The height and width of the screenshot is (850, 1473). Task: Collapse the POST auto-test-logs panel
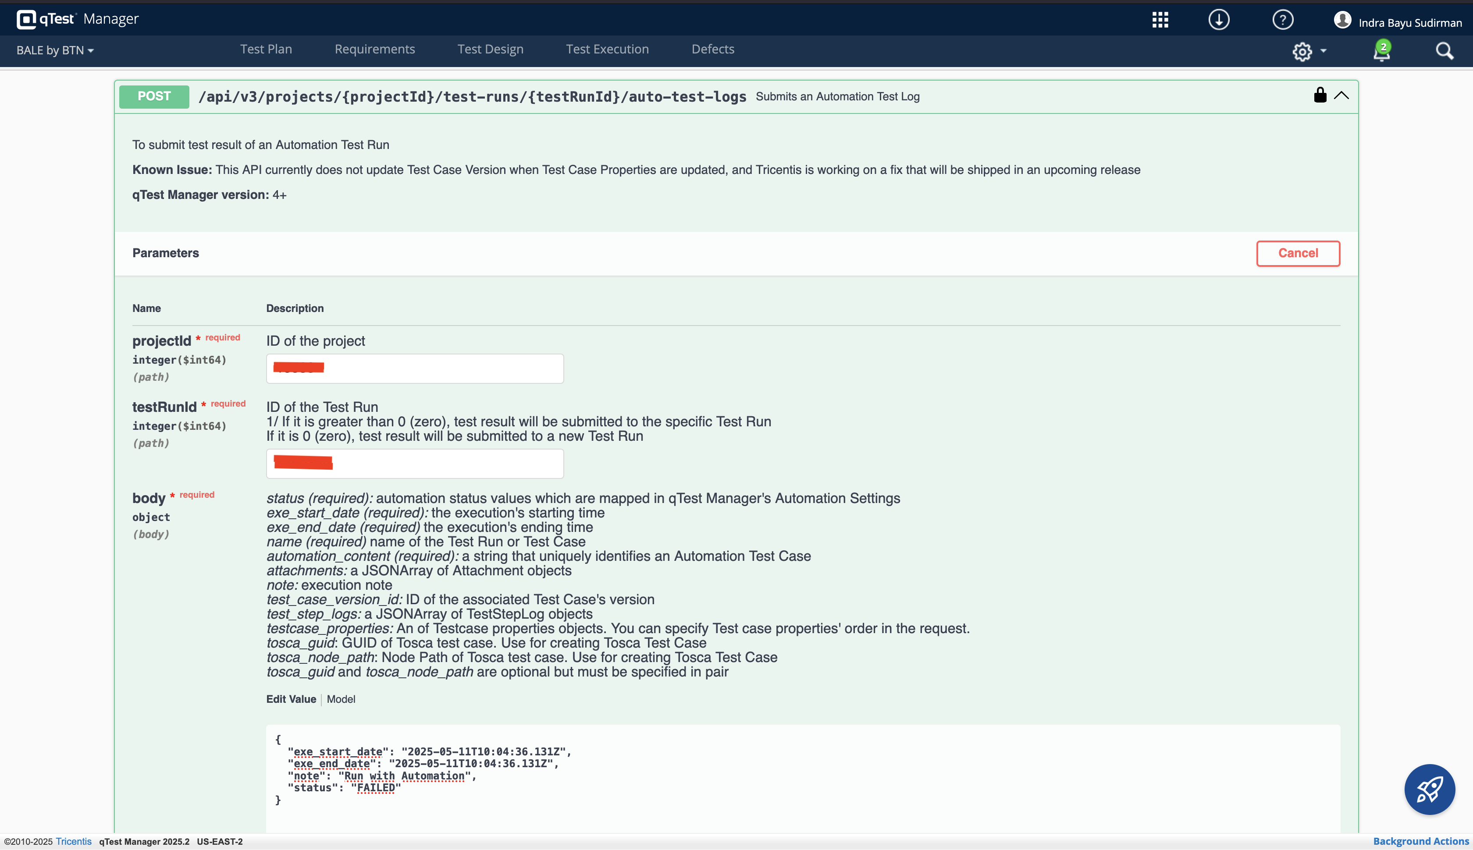pyautogui.click(x=1341, y=96)
